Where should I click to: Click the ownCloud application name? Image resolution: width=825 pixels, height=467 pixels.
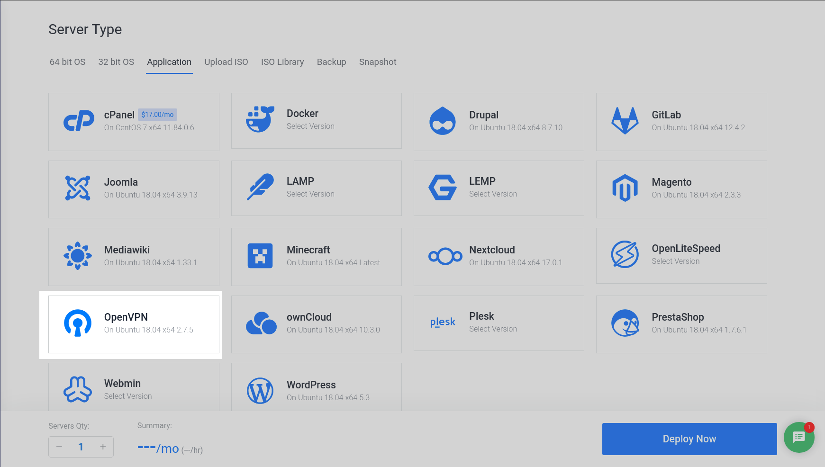309,317
